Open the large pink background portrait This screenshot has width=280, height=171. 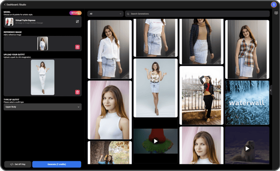110,110
